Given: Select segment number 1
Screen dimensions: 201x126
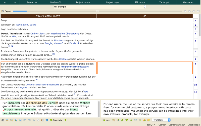Looking at the screenshot, I should click(195, 20).
